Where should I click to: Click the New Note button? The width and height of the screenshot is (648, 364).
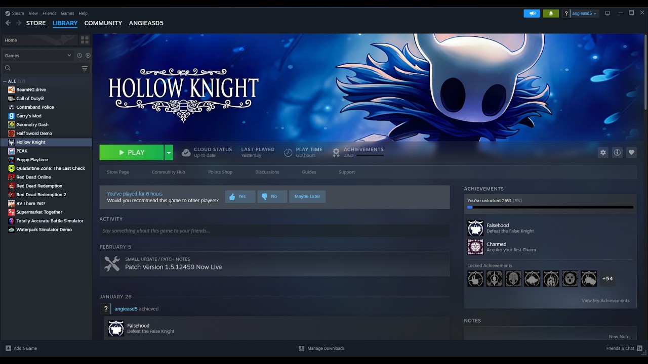(x=619, y=336)
